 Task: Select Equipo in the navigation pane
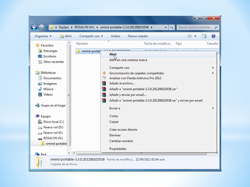[x=43, y=116]
